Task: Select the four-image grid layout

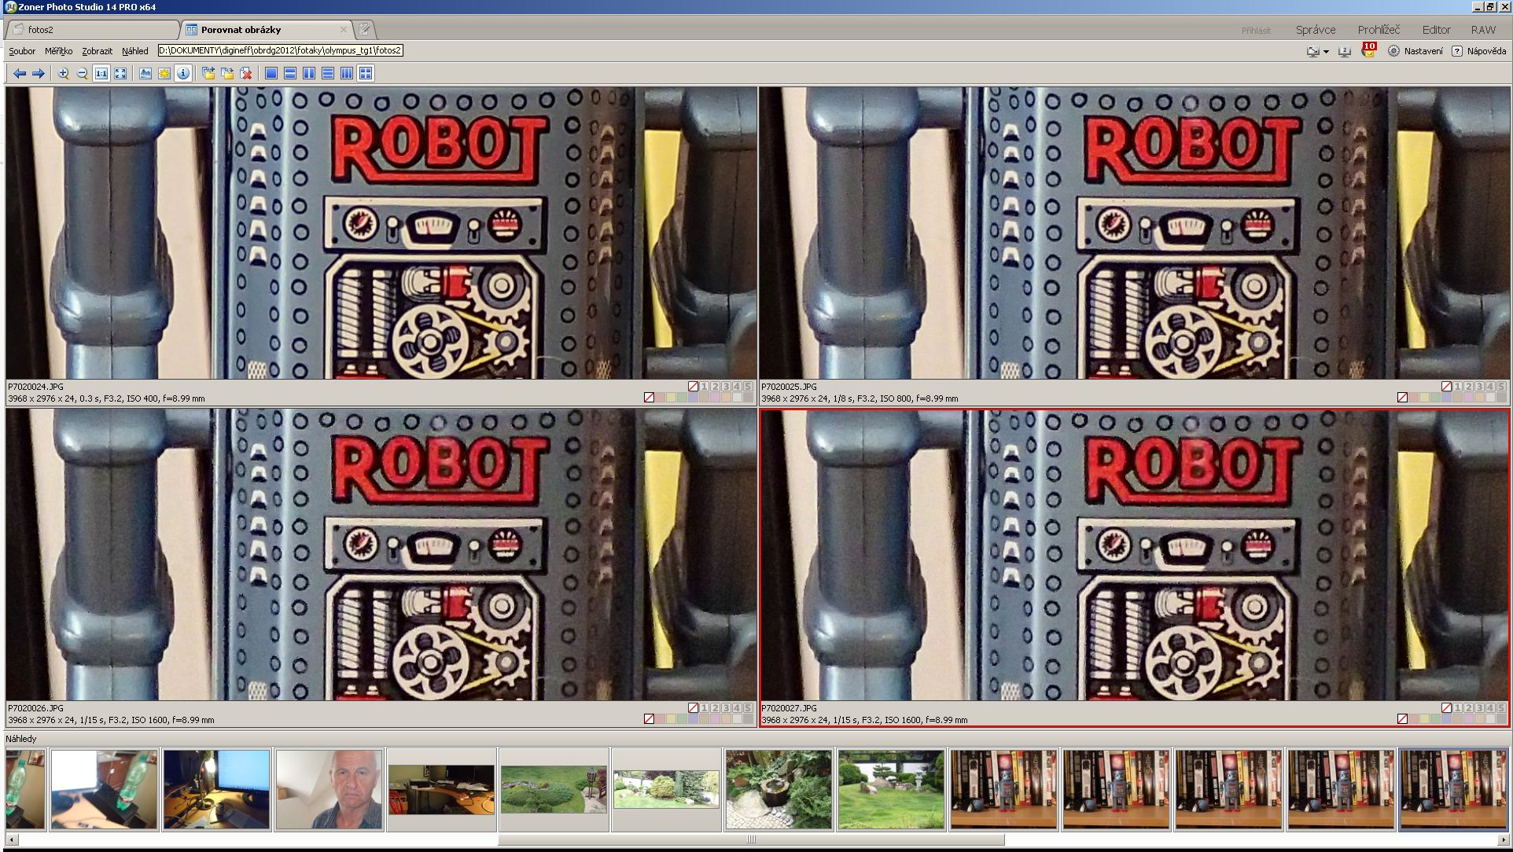Action: [366, 73]
